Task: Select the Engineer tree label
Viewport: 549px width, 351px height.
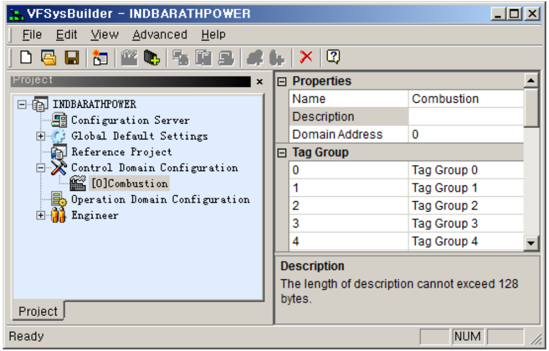Action: (95, 215)
